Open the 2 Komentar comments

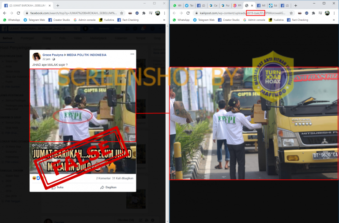pyautogui.click(x=103, y=178)
